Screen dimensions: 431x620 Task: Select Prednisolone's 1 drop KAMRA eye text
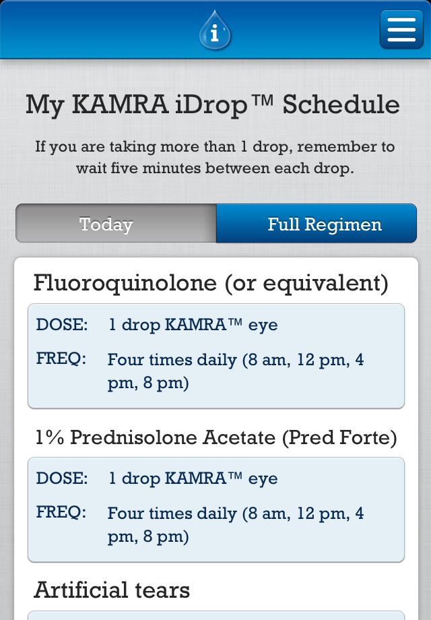pyautogui.click(x=193, y=478)
